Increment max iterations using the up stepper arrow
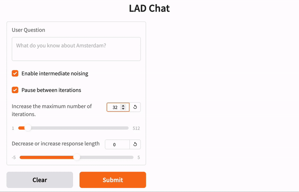The width and height of the screenshot is (299, 192). point(123,106)
